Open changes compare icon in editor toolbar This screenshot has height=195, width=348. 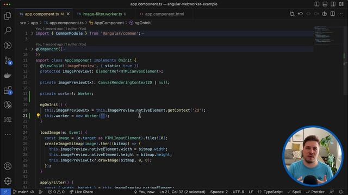pos(292,14)
